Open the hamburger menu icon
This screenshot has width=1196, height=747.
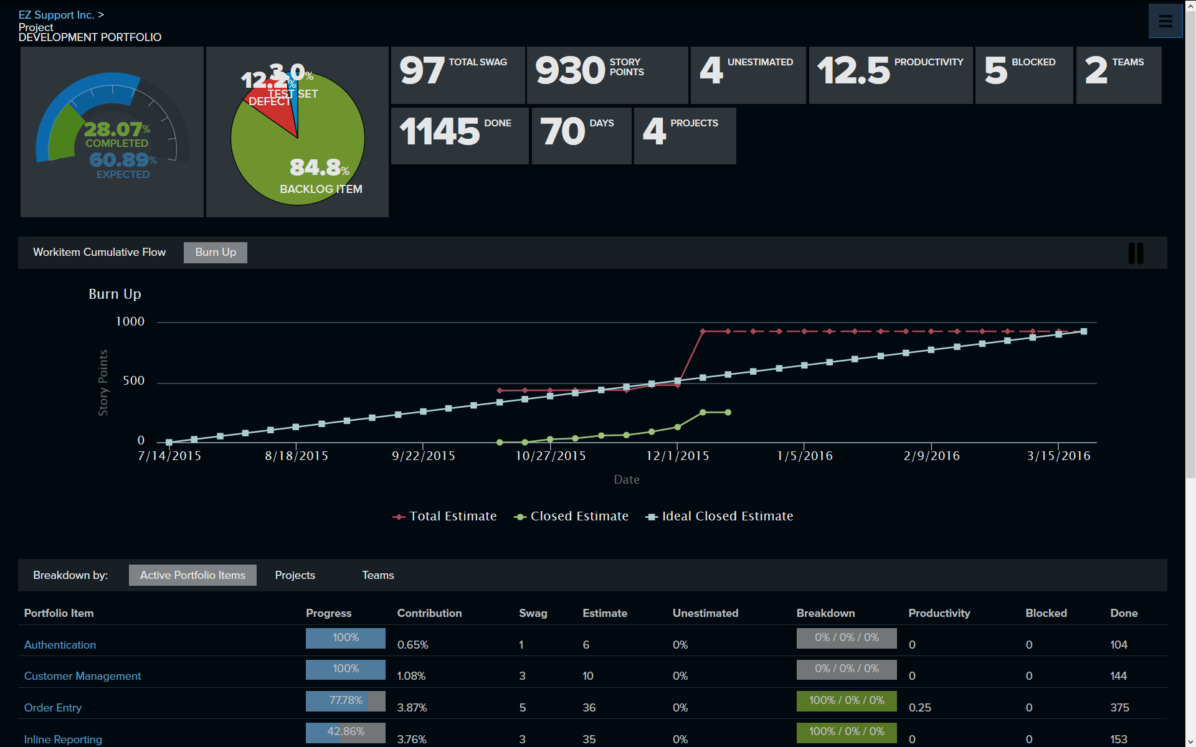click(1165, 21)
